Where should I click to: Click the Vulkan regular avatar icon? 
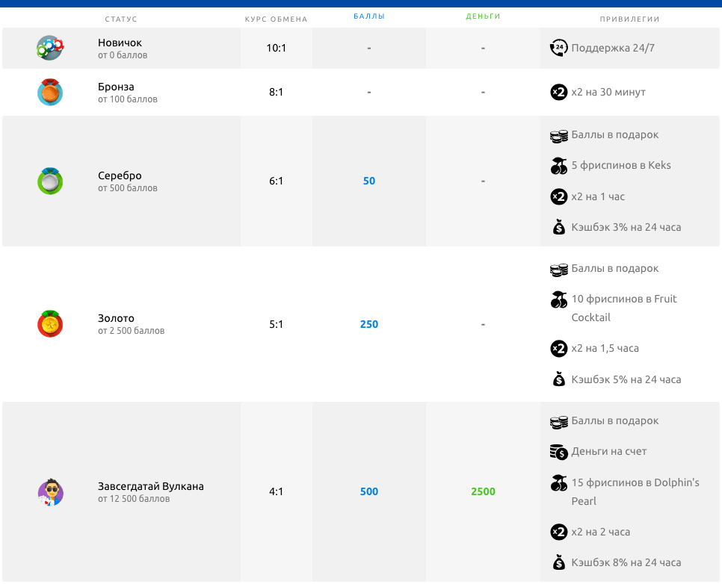coord(50,491)
